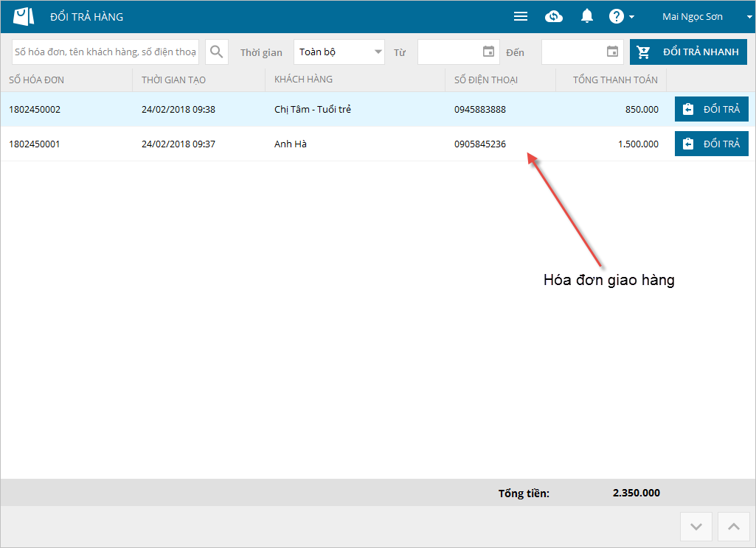The height and width of the screenshot is (548, 756).
Task: Click ĐỔI TRẢ for invoice 1802450002
Action: click(711, 109)
